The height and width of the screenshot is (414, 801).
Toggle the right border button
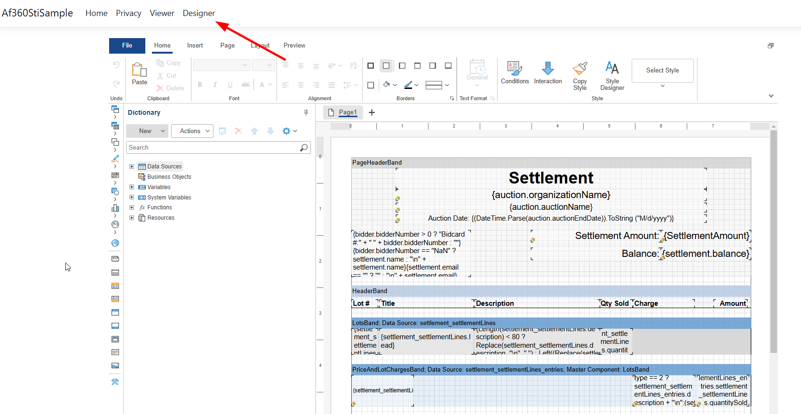coord(433,66)
